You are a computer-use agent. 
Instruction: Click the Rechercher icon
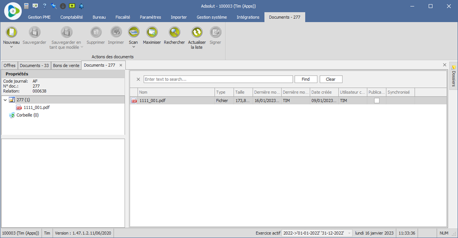(174, 32)
